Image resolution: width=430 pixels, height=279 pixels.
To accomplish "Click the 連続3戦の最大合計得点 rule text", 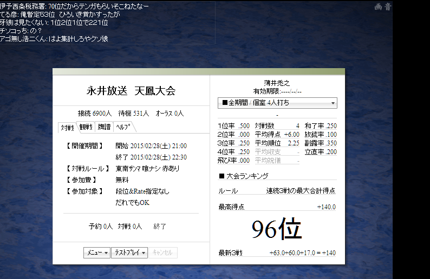I will click(x=301, y=191).
